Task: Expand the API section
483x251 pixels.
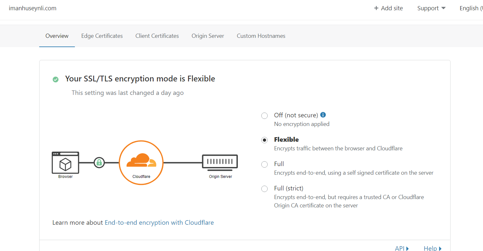Action: coord(402,248)
